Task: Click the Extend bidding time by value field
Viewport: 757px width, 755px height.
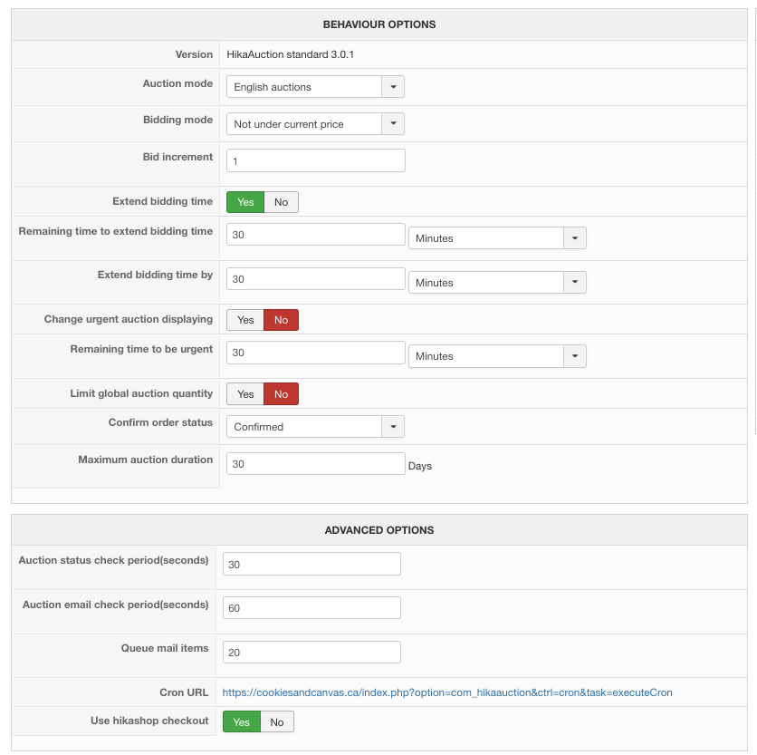Action: point(315,279)
